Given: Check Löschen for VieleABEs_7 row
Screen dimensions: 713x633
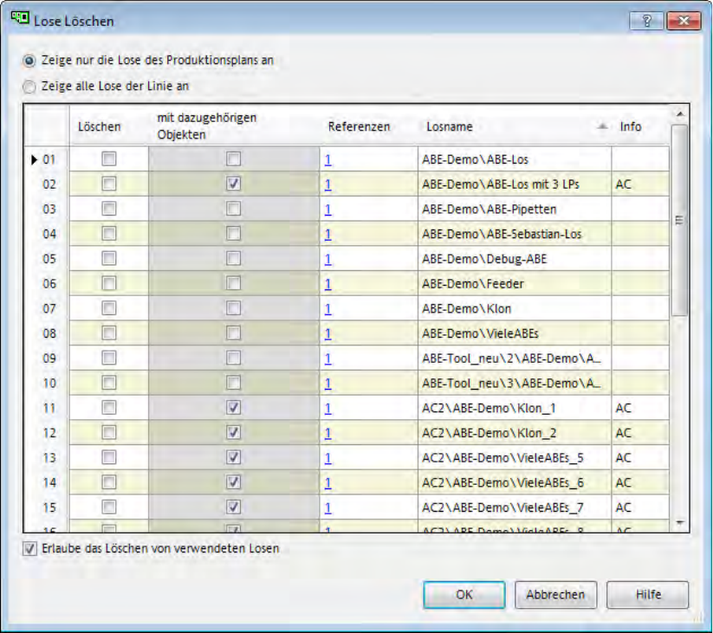Looking at the screenshot, I should coord(108,507).
